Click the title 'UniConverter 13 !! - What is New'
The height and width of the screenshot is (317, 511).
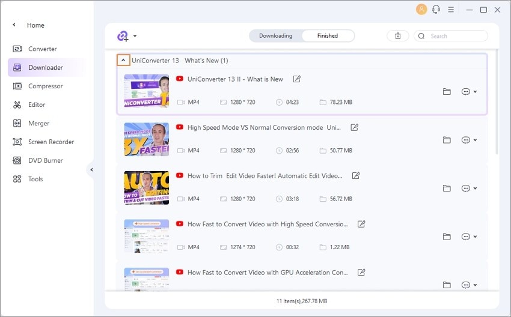pos(235,79)
